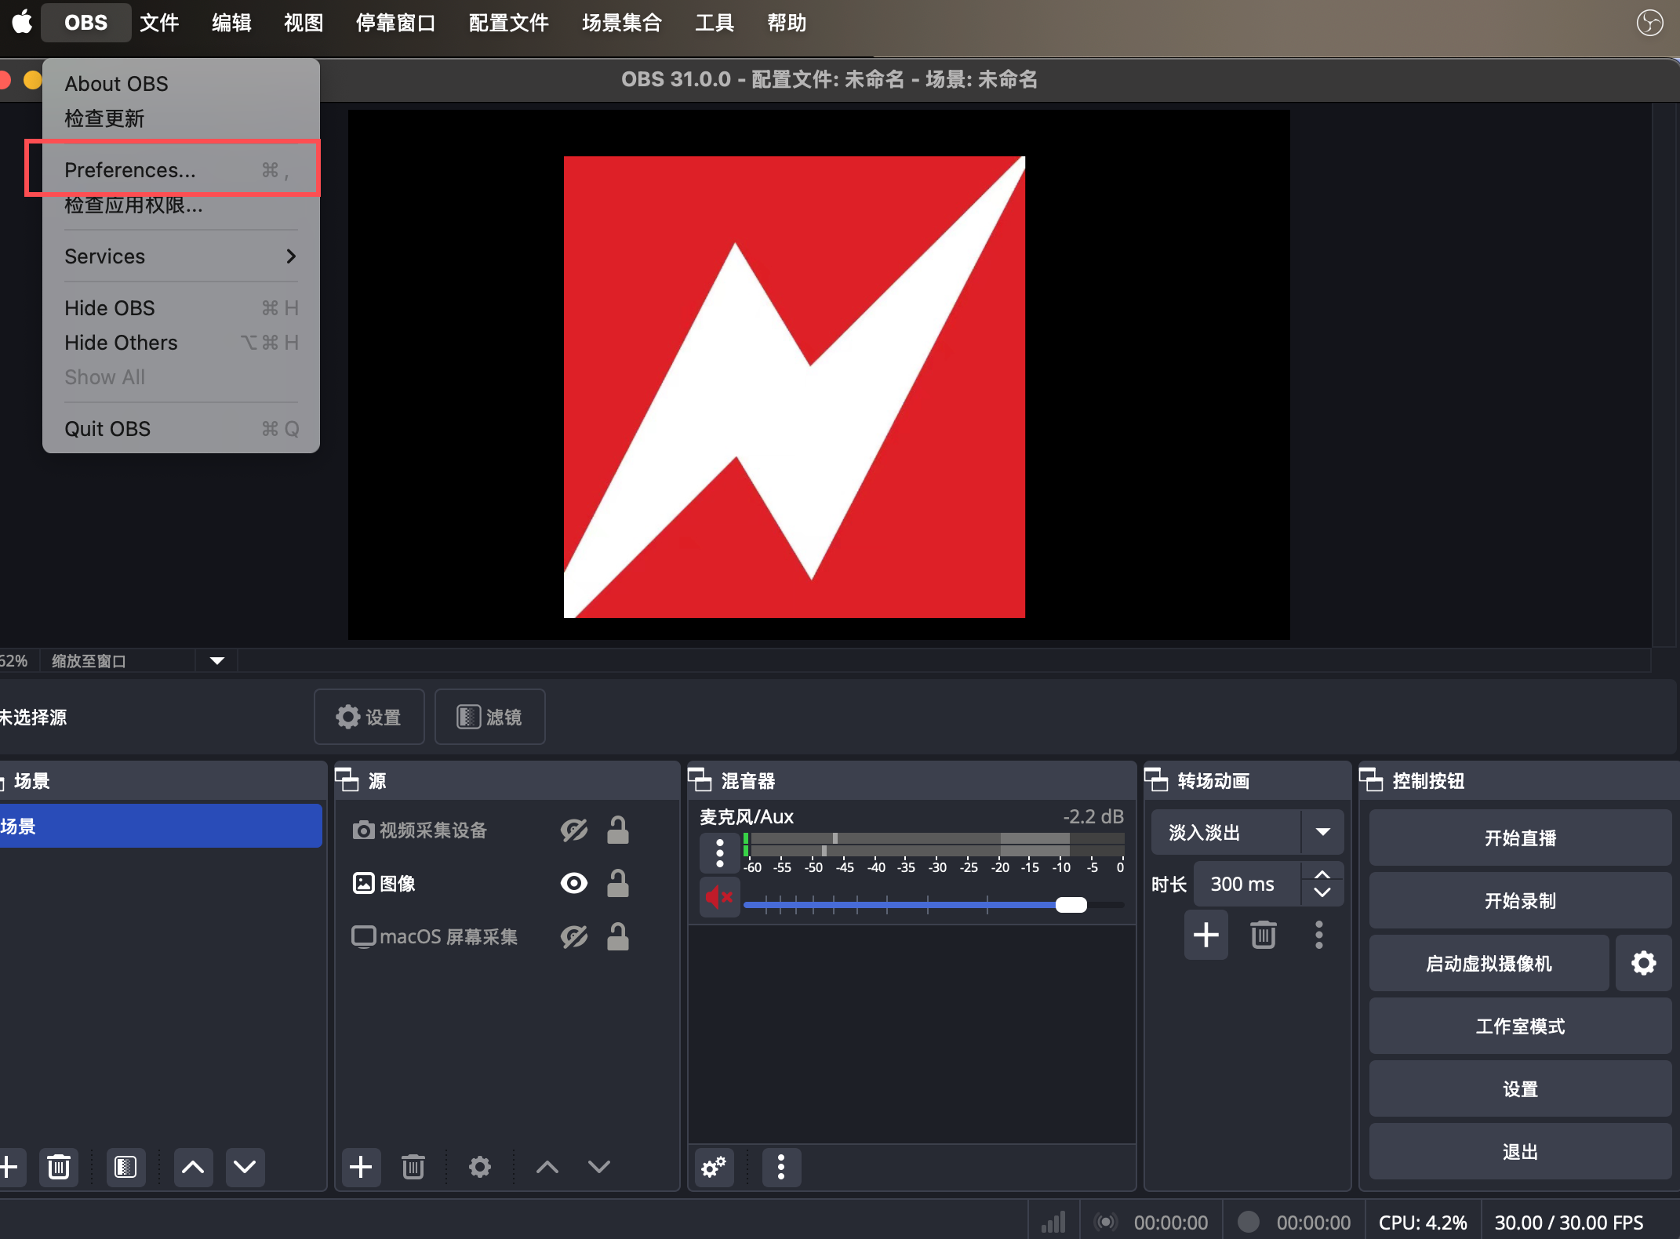Show the 视频采集设备 source
Image resolution: width=1680 pixels, height=1239 pixels.
click(574, 830)
